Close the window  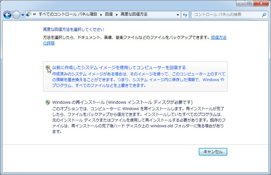pos(261,3)
